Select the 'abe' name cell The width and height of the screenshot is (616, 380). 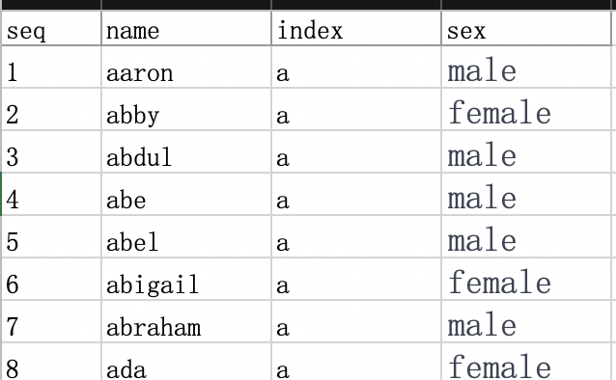pyautogui.click(x=186, y=194)
